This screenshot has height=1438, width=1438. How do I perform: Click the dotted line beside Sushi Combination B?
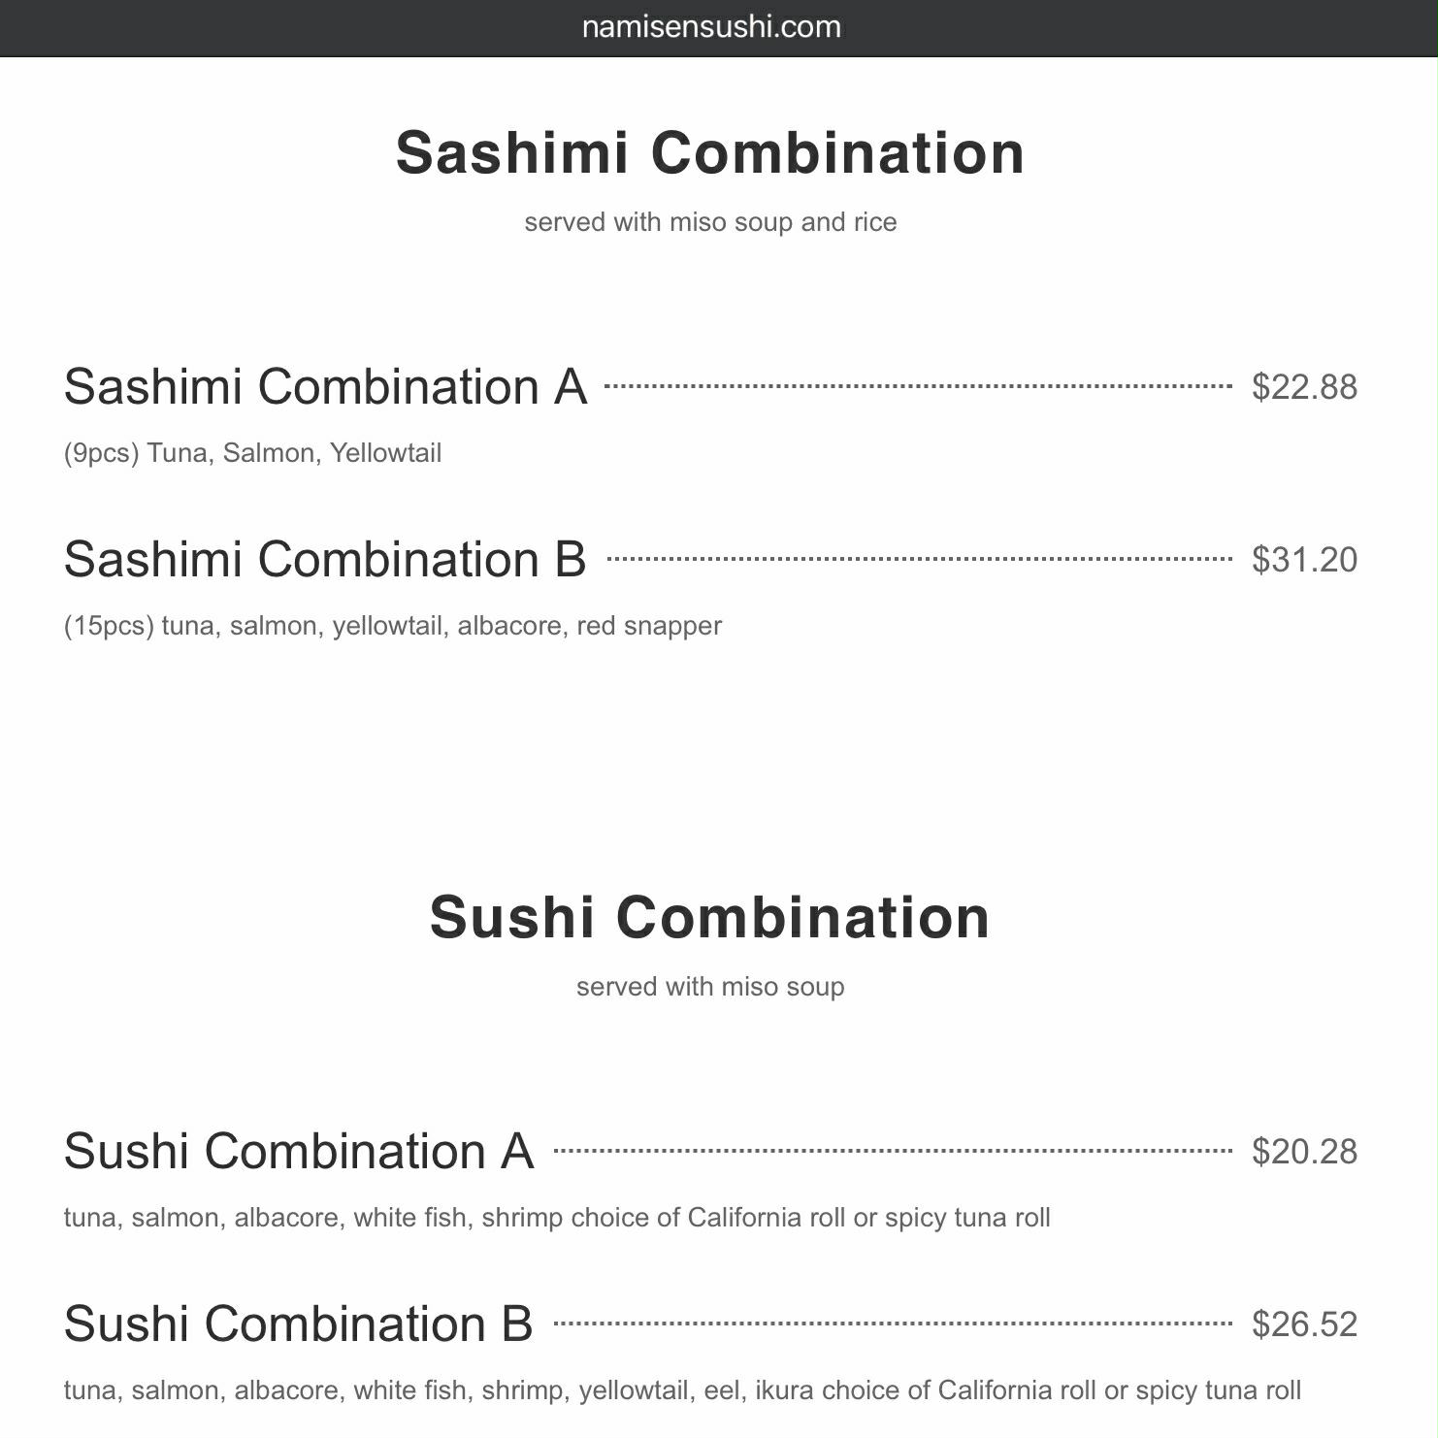(x=893, y=1324)
